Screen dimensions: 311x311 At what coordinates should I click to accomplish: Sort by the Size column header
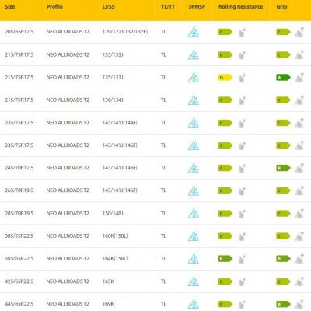coord(10,7)
